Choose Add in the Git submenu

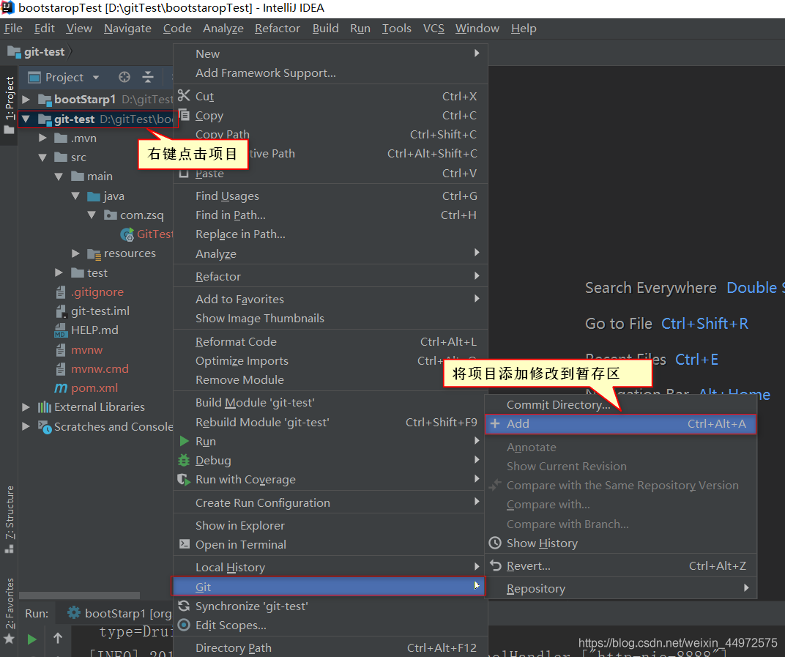click(x=621, y=423)
